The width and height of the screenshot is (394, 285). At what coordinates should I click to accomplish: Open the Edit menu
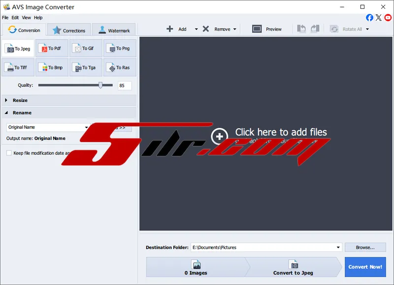(x=15, y=18)
